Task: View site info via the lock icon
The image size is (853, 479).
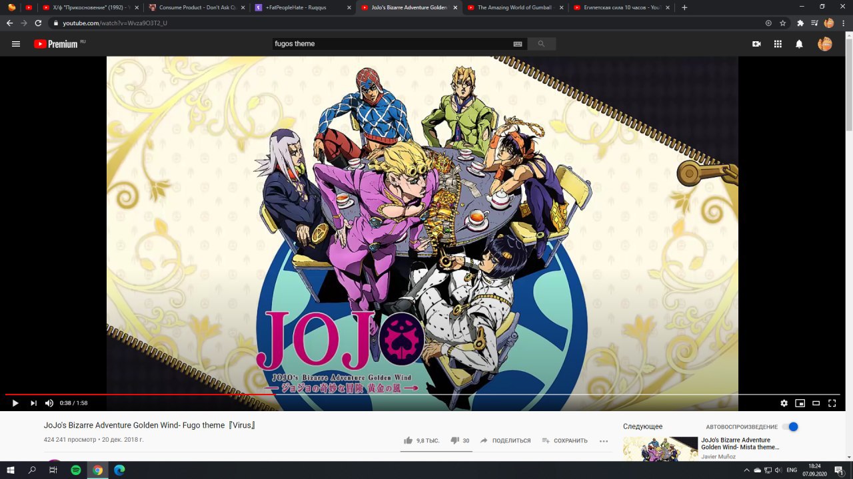Action: coord(56,23)
